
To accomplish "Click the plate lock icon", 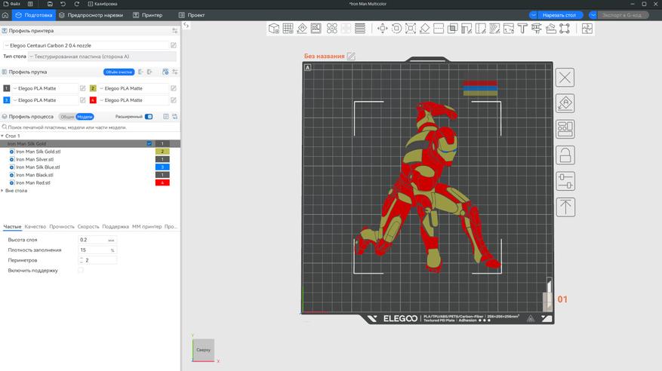I will (x=565, y=155).
